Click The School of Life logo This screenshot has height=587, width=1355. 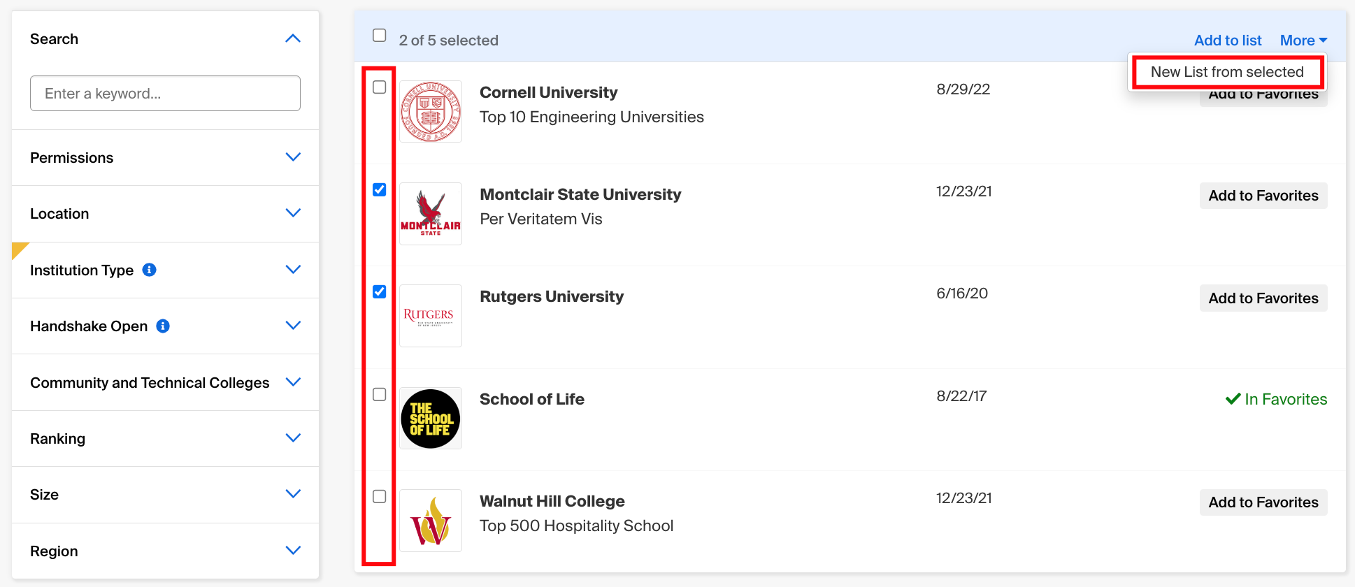(431, 419)
